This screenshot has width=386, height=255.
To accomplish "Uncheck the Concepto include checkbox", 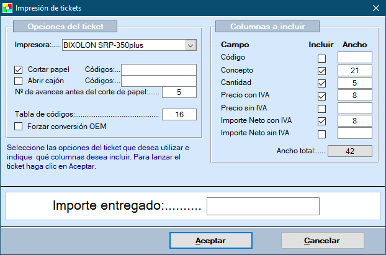I will coord(321,71).
